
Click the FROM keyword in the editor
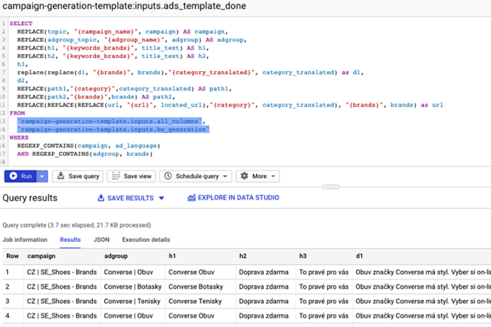pos(17,113)
